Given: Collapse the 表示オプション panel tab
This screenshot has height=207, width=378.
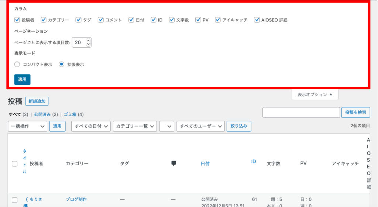Looking at the screenshot, I should 315,94.
